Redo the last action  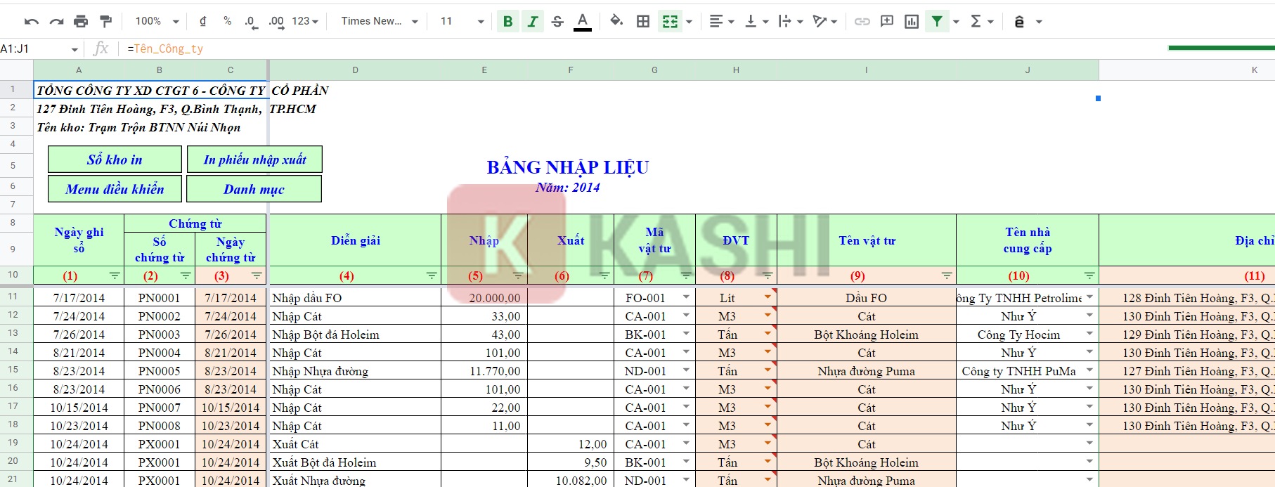(56, 21)
